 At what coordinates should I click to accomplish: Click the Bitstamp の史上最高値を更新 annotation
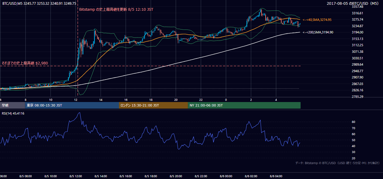(116, 9)
